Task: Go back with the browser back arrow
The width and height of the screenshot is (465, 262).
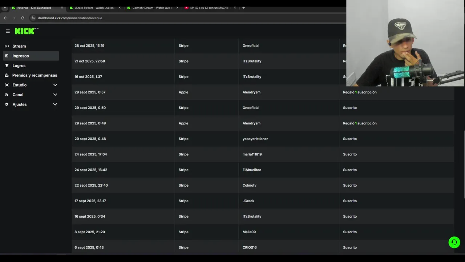Action: point(5,18)
